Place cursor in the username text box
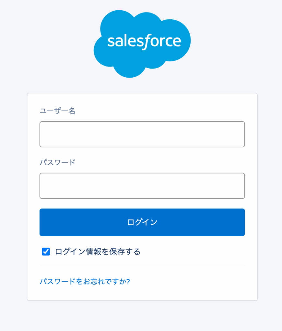Image resolution: width=282 pixels, height=331 pixels. pos(142,134)
